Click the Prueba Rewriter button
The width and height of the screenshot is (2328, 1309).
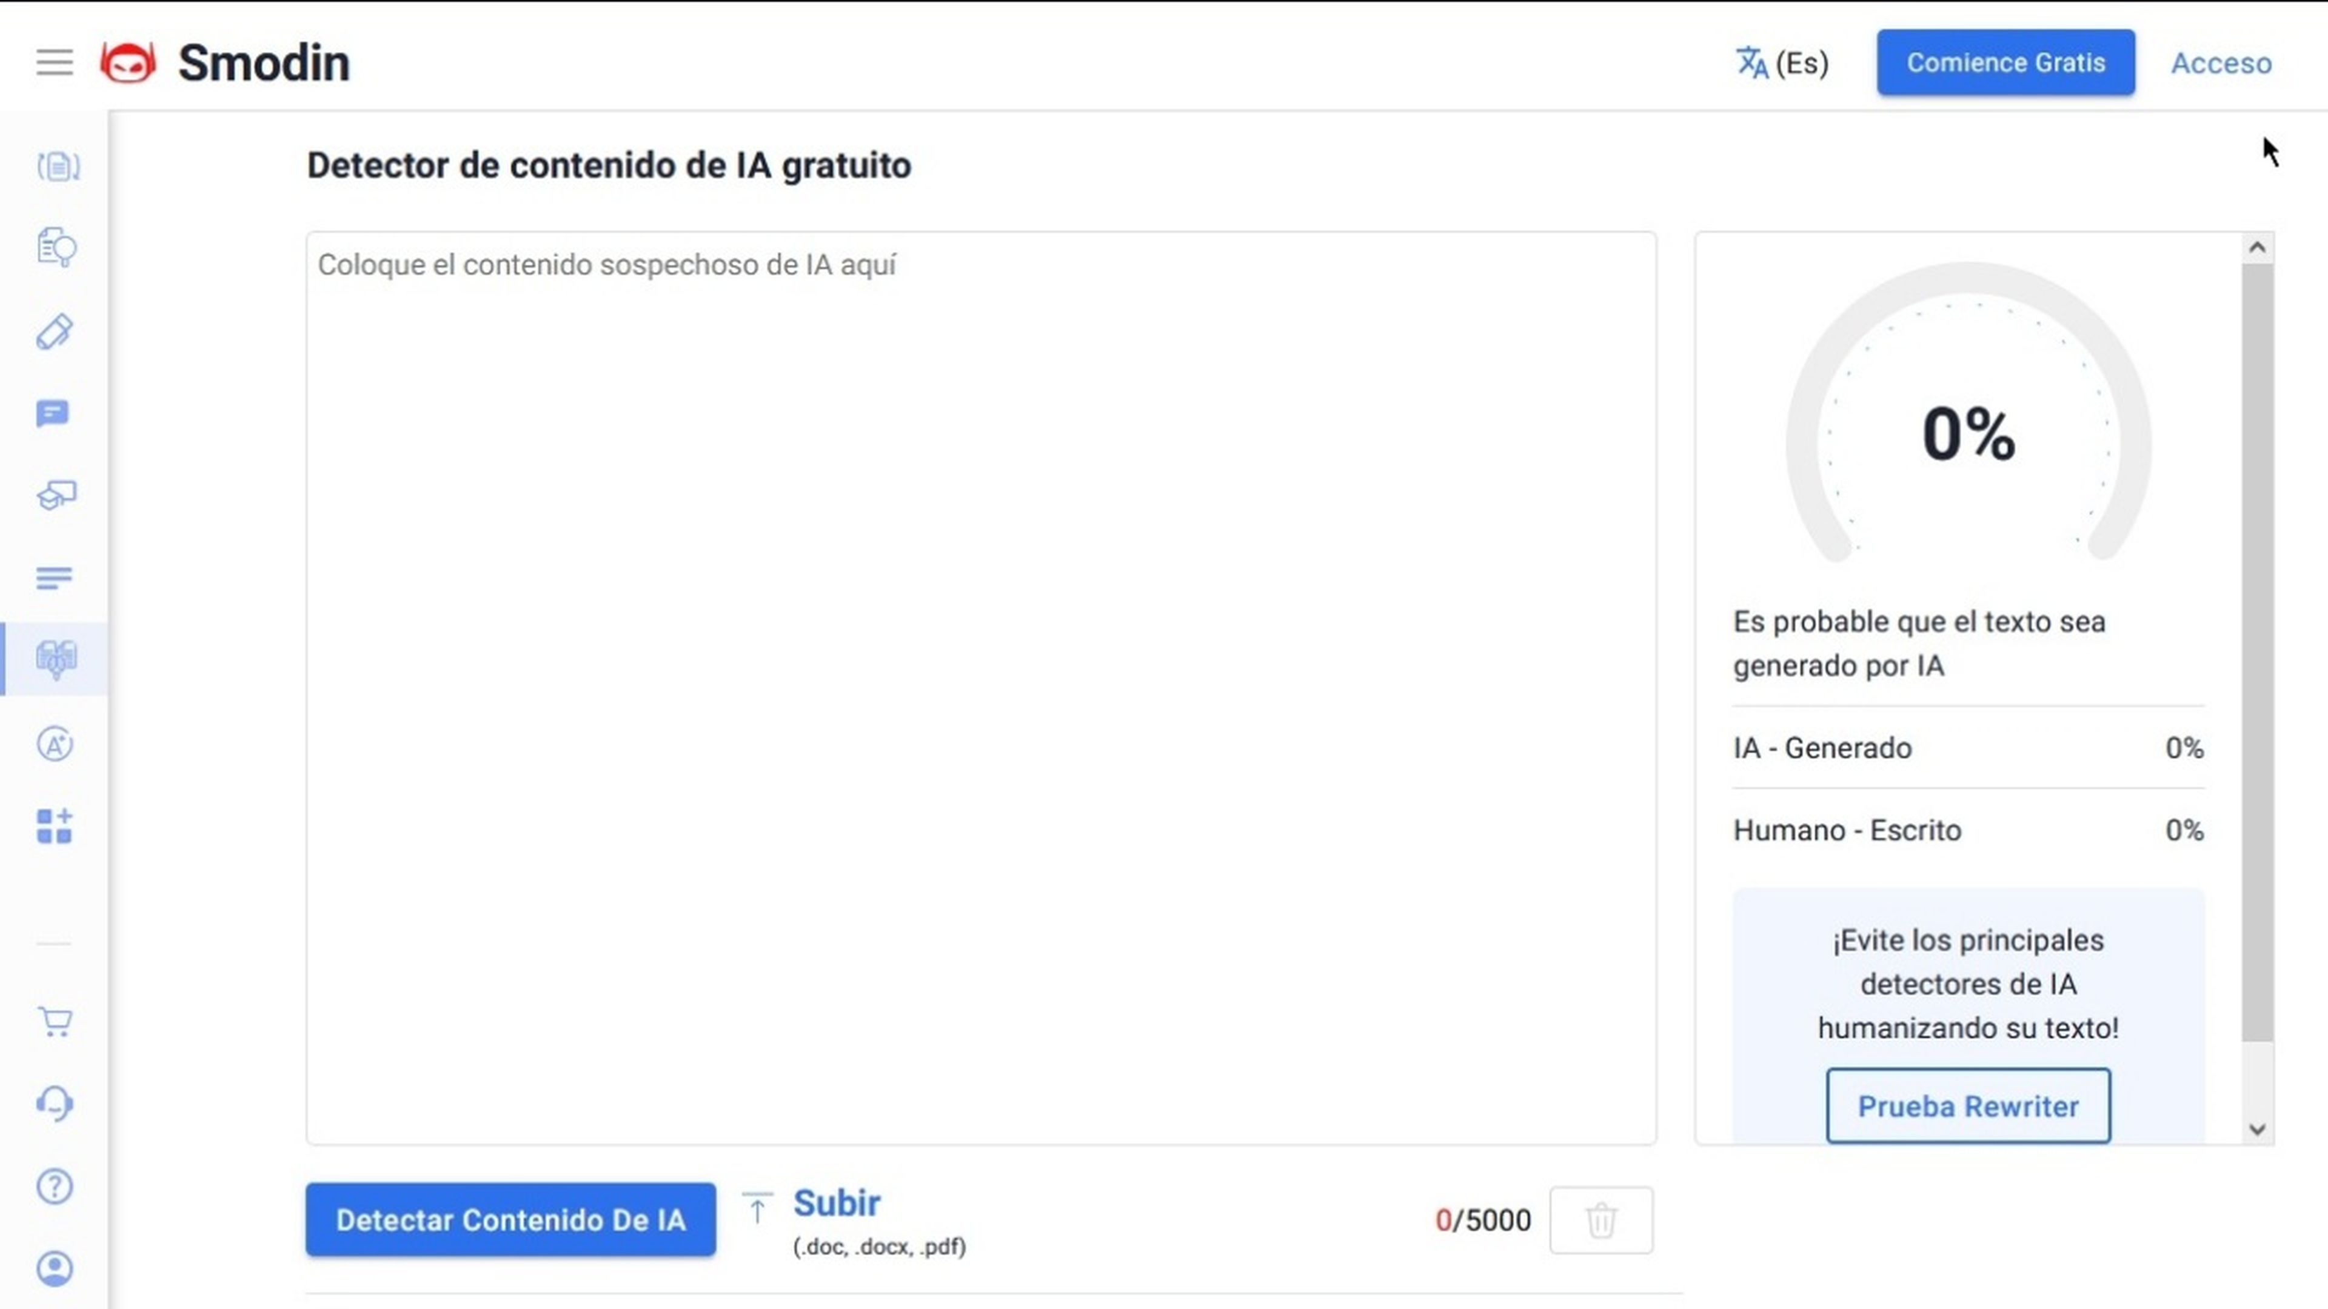(x=1968, y=1106)
